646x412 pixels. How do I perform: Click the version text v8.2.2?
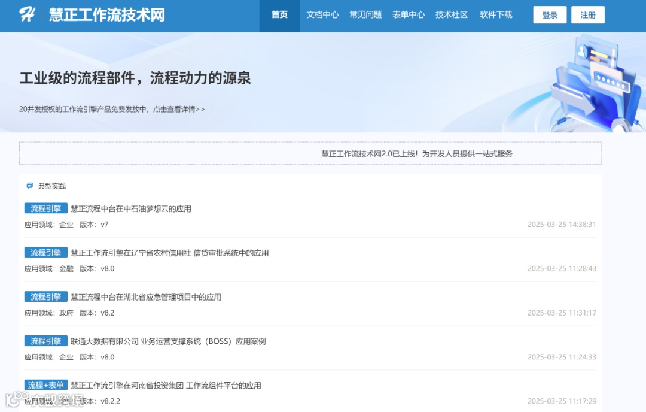coord(111,401)
